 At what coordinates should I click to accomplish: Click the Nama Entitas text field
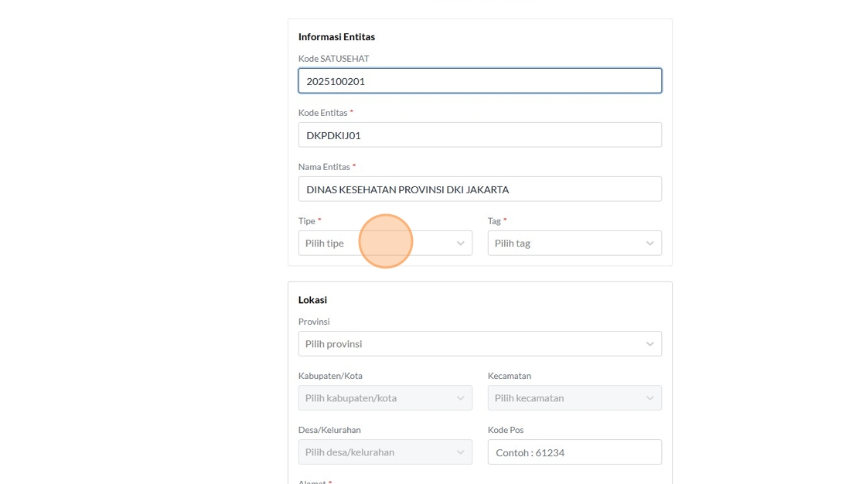point(479,189)
